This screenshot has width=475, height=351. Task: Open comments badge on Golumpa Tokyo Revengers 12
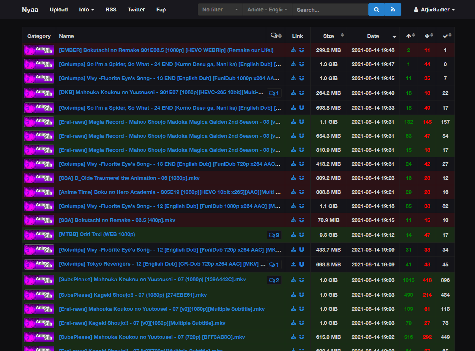pyautogui.click(x=274, y=264)
